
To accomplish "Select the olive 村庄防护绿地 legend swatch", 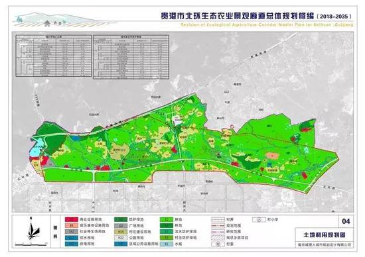I will click(x=167, y=238).
